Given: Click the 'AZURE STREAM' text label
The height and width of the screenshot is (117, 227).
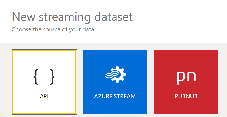Looking at the screenshot, I should (115, 96).
